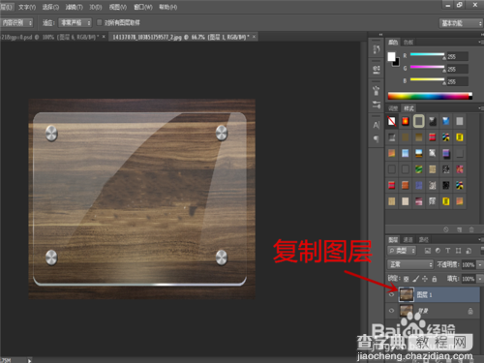Click the lock all padlock icon
The height and width of the screenshot is (363, 484).
[435, 279]
